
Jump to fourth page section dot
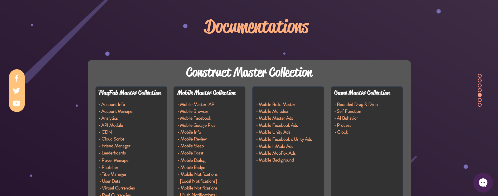[x=480, y=90]
